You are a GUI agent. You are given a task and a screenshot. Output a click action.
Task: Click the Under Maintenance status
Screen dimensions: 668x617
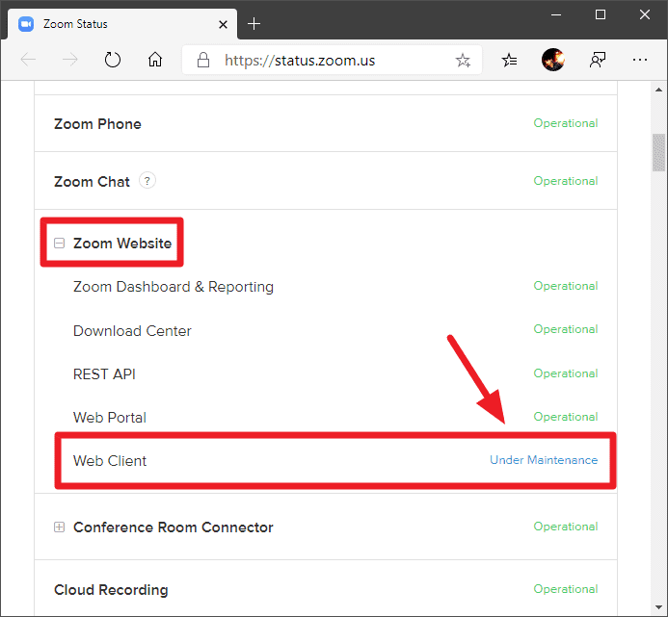tap(544, 460)
